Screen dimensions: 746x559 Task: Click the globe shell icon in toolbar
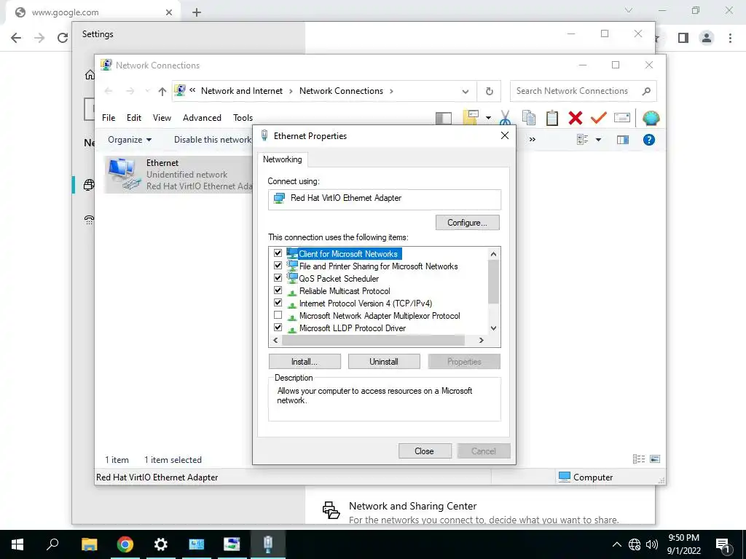click(651, 118)
